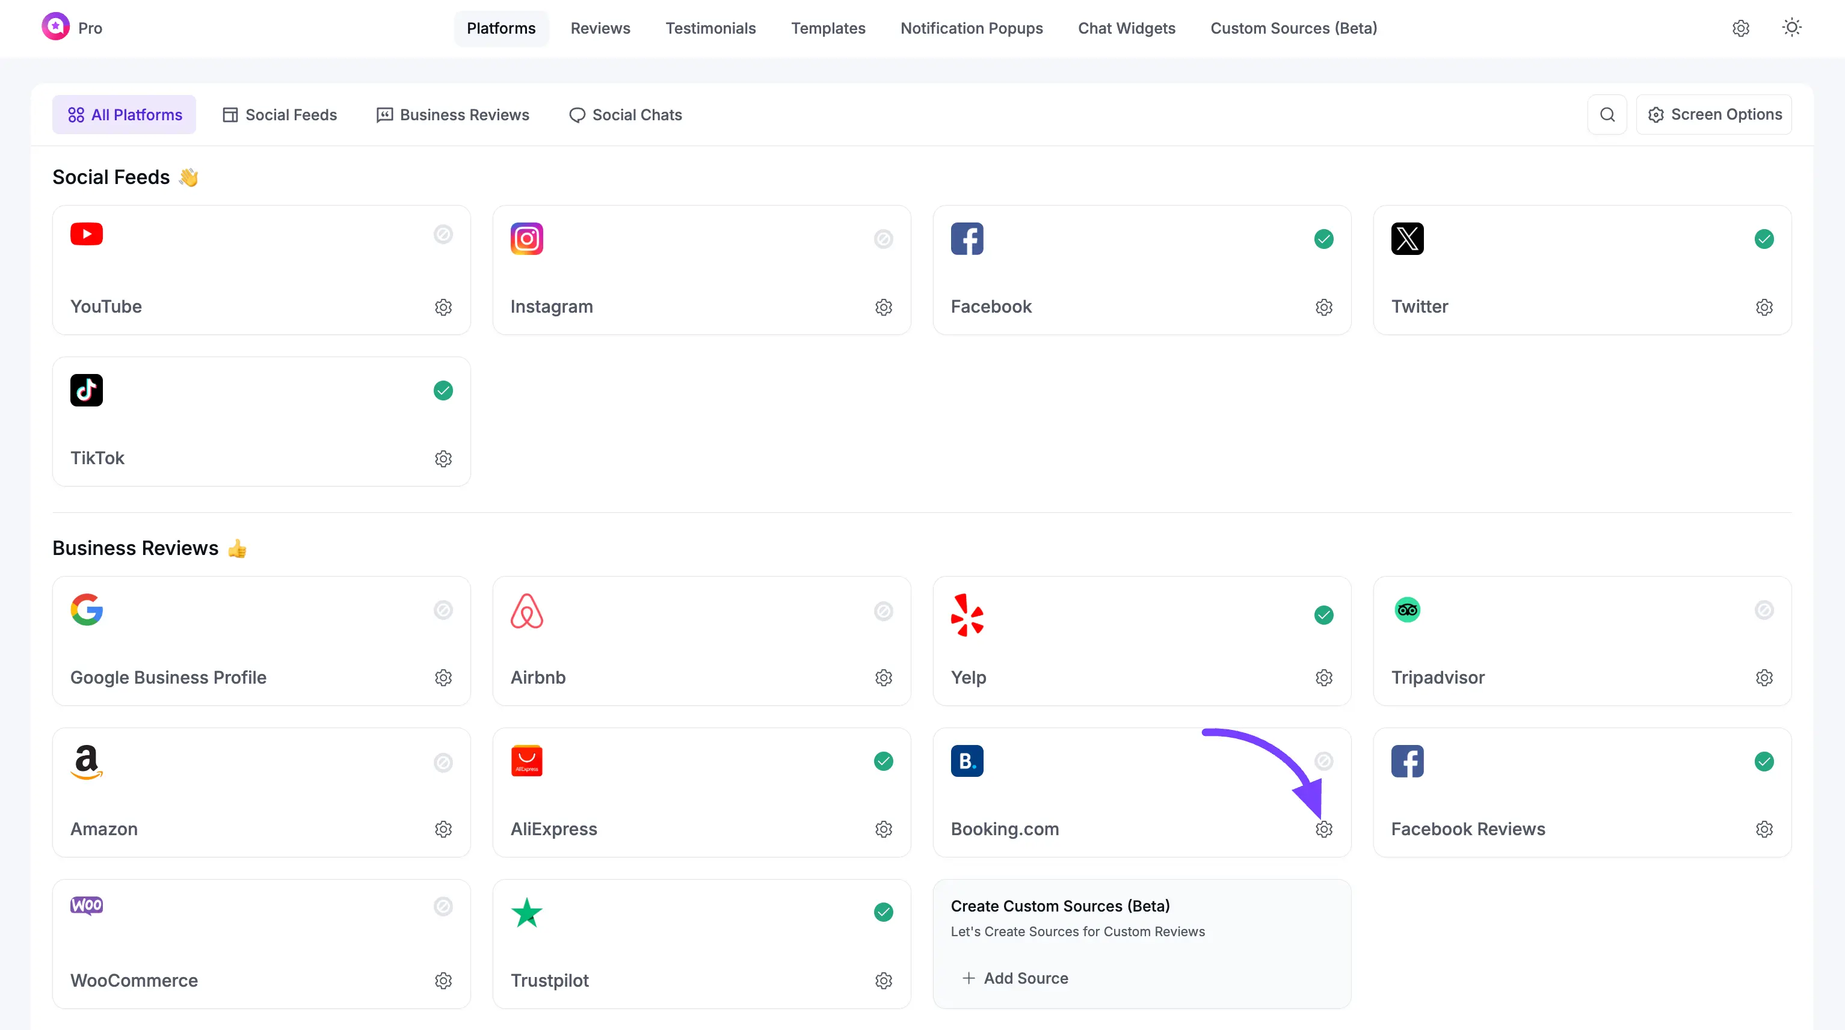The image size is (1845, 1030).
Task: Click the search magnifier icon
Action: [1607, 114]
